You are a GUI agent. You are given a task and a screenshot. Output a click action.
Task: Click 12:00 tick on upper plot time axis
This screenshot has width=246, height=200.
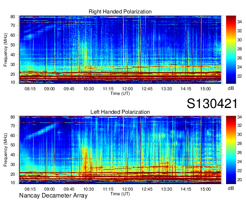pyautogui.click(x=128, y=89)
